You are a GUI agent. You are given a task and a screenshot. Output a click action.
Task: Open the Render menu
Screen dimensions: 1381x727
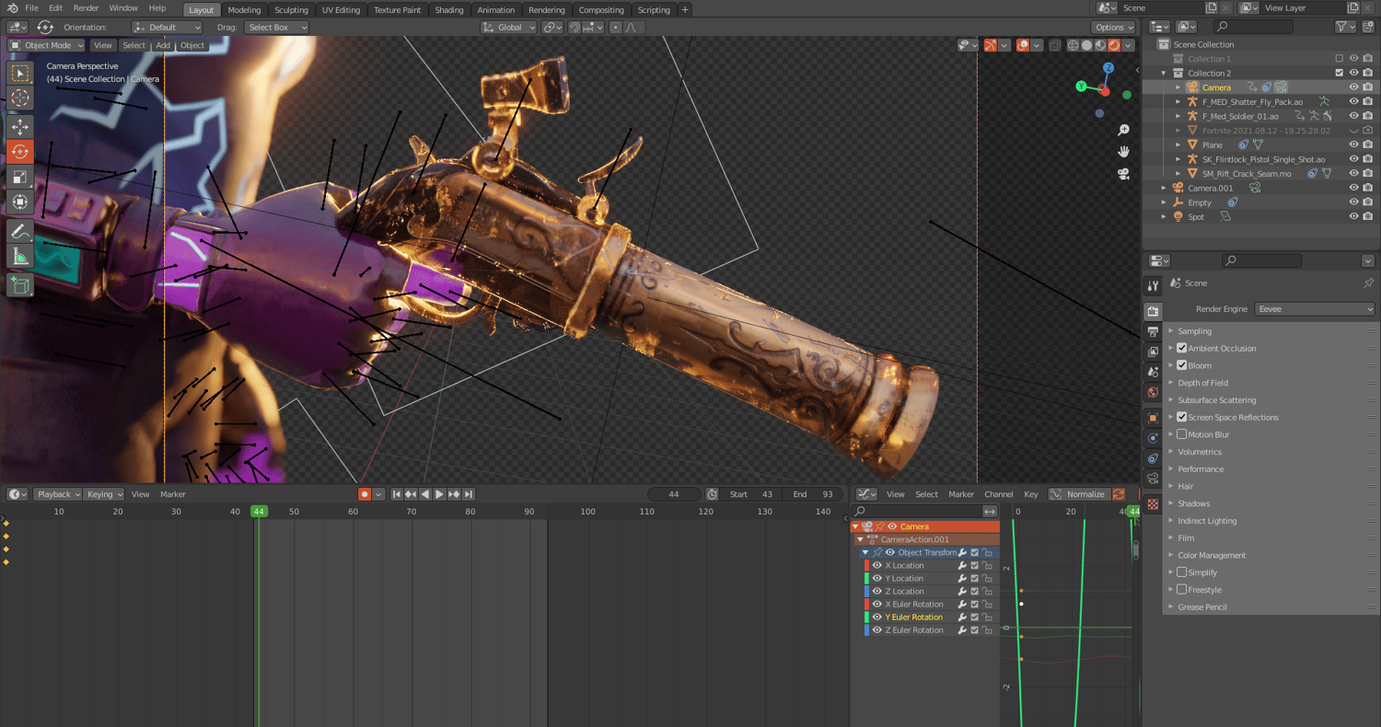(86, 8)
